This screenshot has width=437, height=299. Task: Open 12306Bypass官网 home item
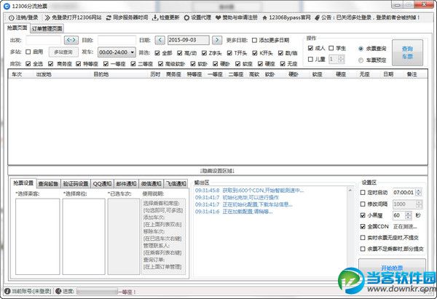(x=286, y=17)
